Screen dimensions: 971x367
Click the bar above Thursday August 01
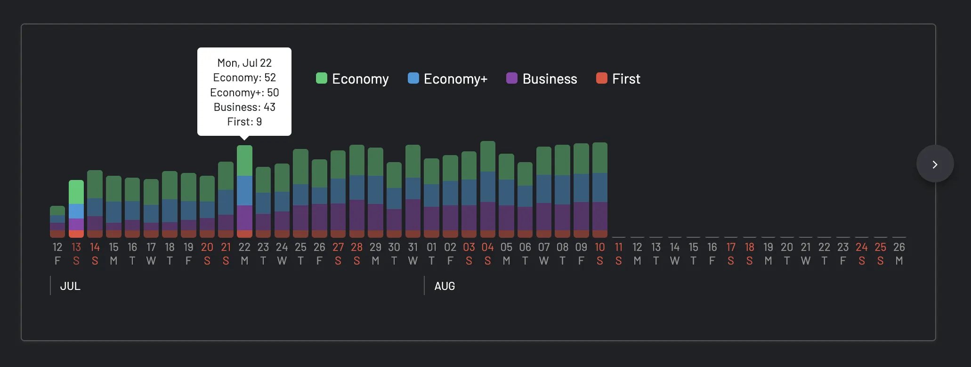point(431,198)
